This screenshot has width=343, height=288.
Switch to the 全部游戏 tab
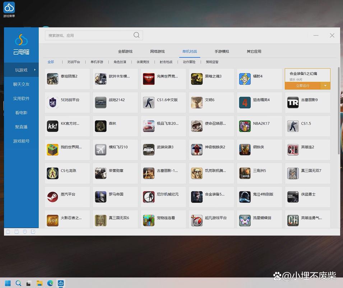click(125, 51)
